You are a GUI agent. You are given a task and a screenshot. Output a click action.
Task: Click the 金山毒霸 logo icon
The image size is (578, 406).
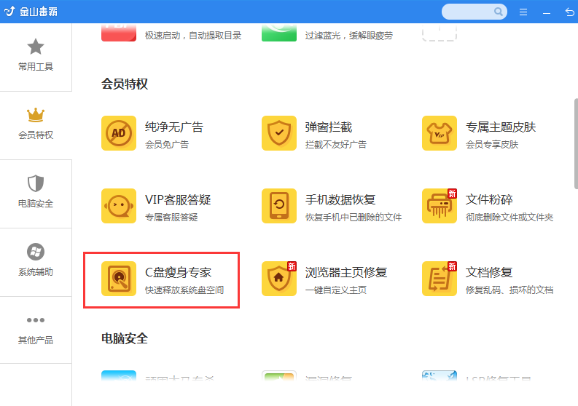(x=9, y=12)
